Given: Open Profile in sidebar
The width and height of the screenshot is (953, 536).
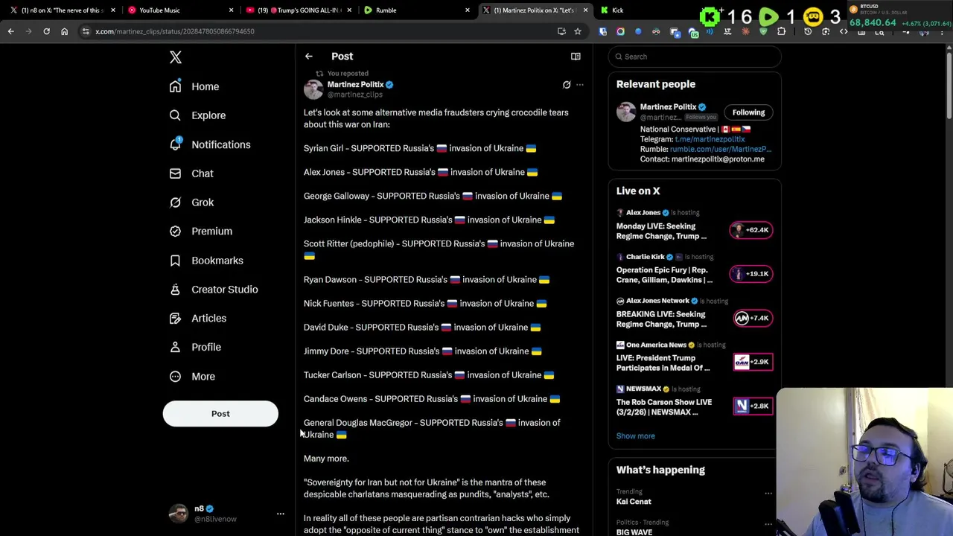Looking at the screenshot, I should tap(195, 347).
